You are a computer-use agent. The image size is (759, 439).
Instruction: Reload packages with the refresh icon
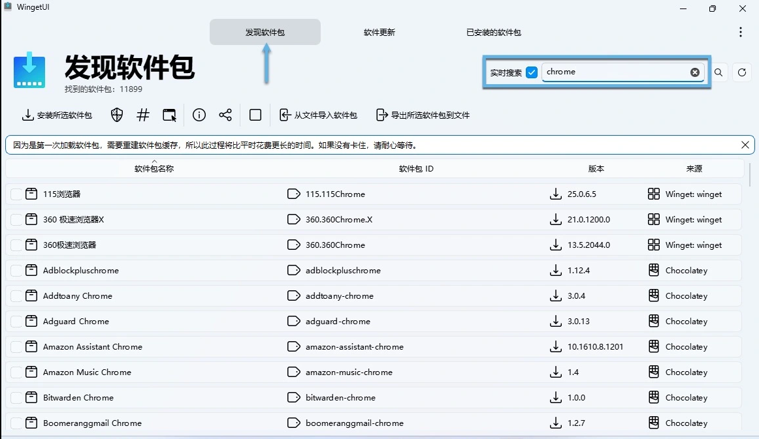coord(741,72)
